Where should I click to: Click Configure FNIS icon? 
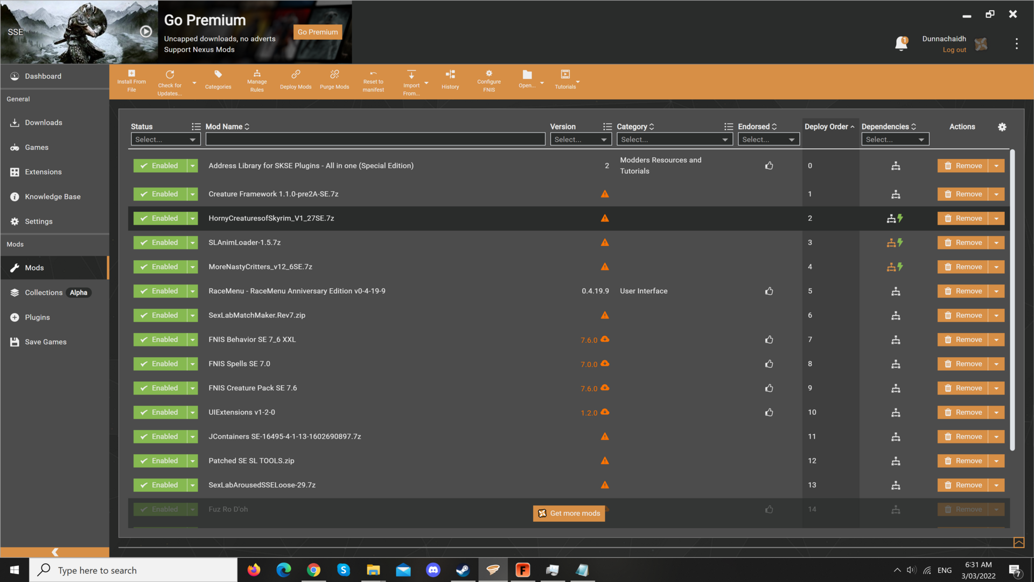pyautogui.click(x=489, y=73)
